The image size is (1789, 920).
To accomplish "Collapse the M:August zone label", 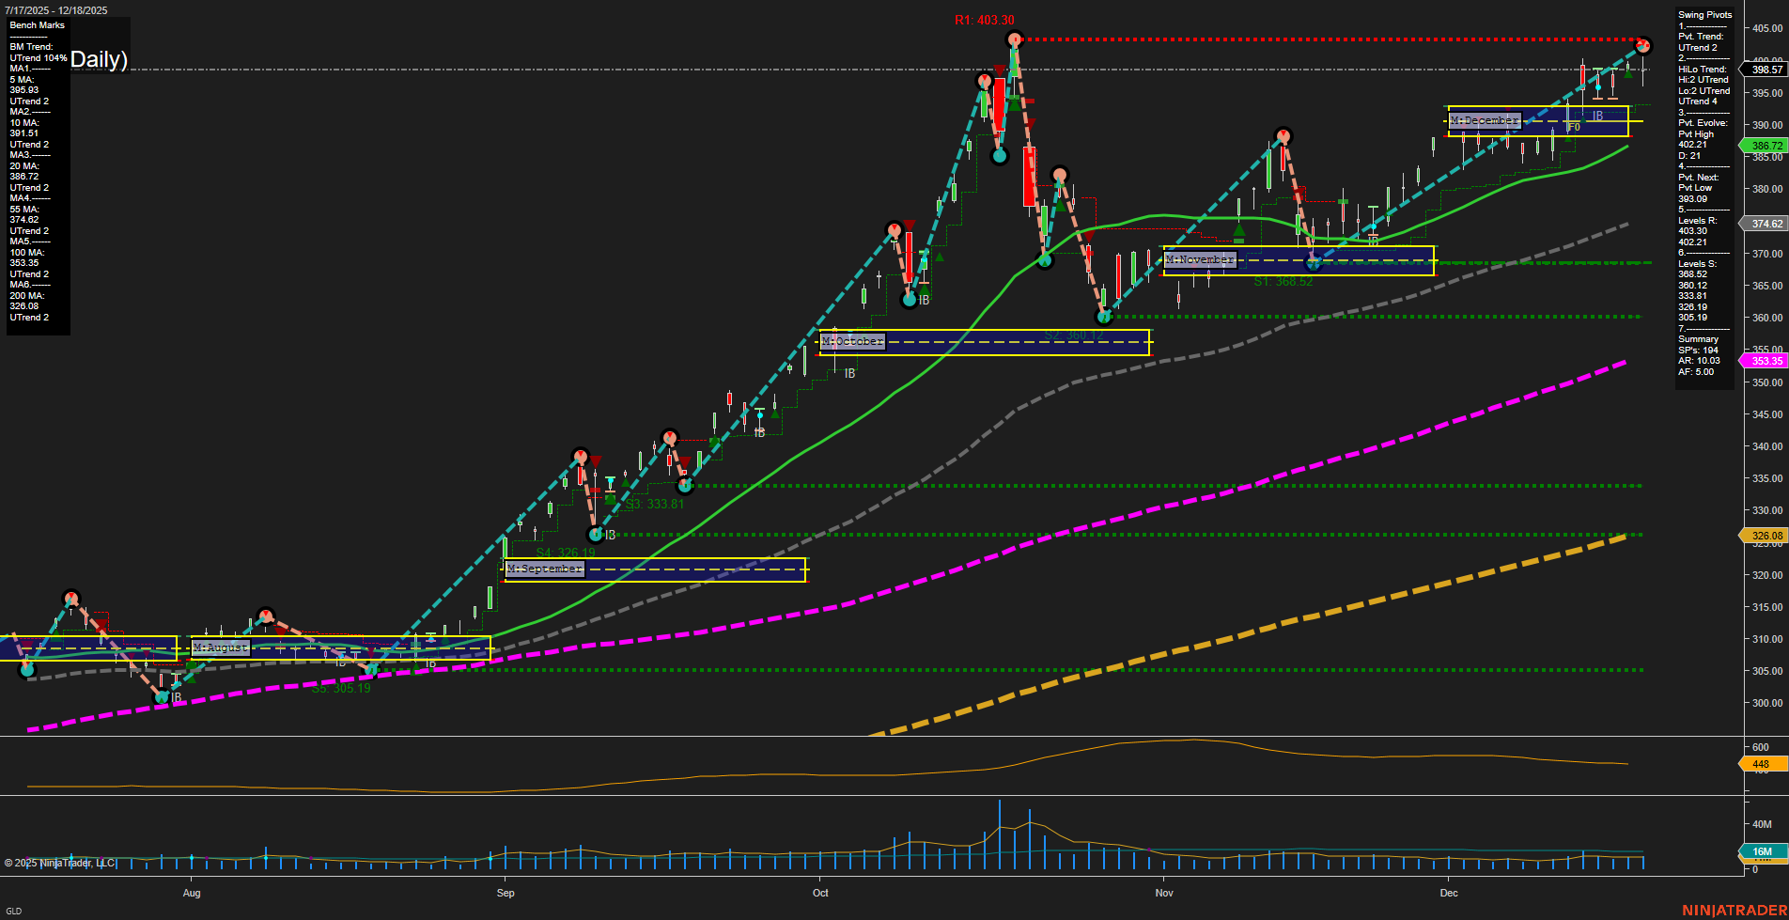I will click(219, 647).
